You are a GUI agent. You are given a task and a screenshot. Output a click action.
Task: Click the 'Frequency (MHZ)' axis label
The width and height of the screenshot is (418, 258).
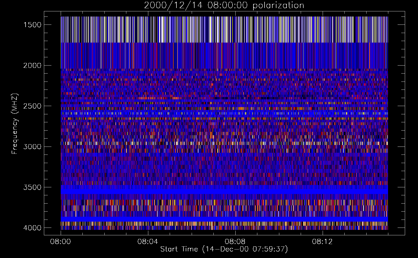[x=15, y=124]
